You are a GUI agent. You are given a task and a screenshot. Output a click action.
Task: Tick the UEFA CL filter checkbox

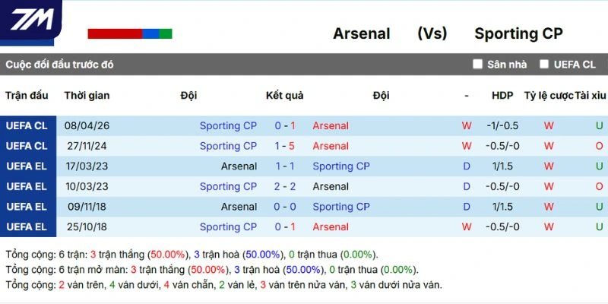point(544,64)
